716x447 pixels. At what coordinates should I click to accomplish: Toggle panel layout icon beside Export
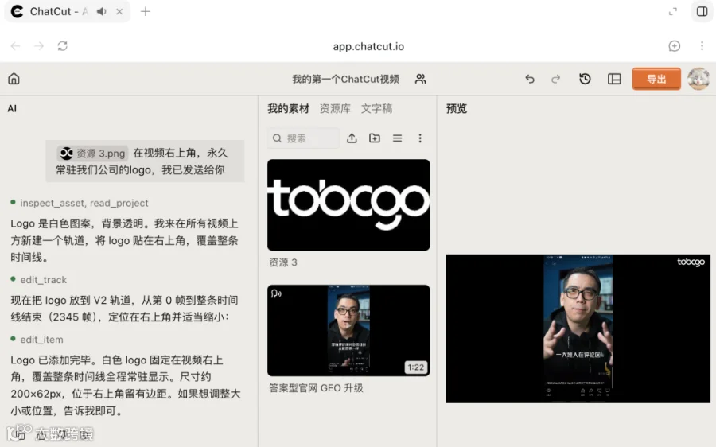click(x=614, y=79)
